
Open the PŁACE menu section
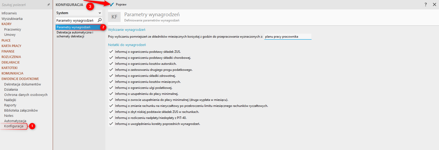[x=6, y=40]
